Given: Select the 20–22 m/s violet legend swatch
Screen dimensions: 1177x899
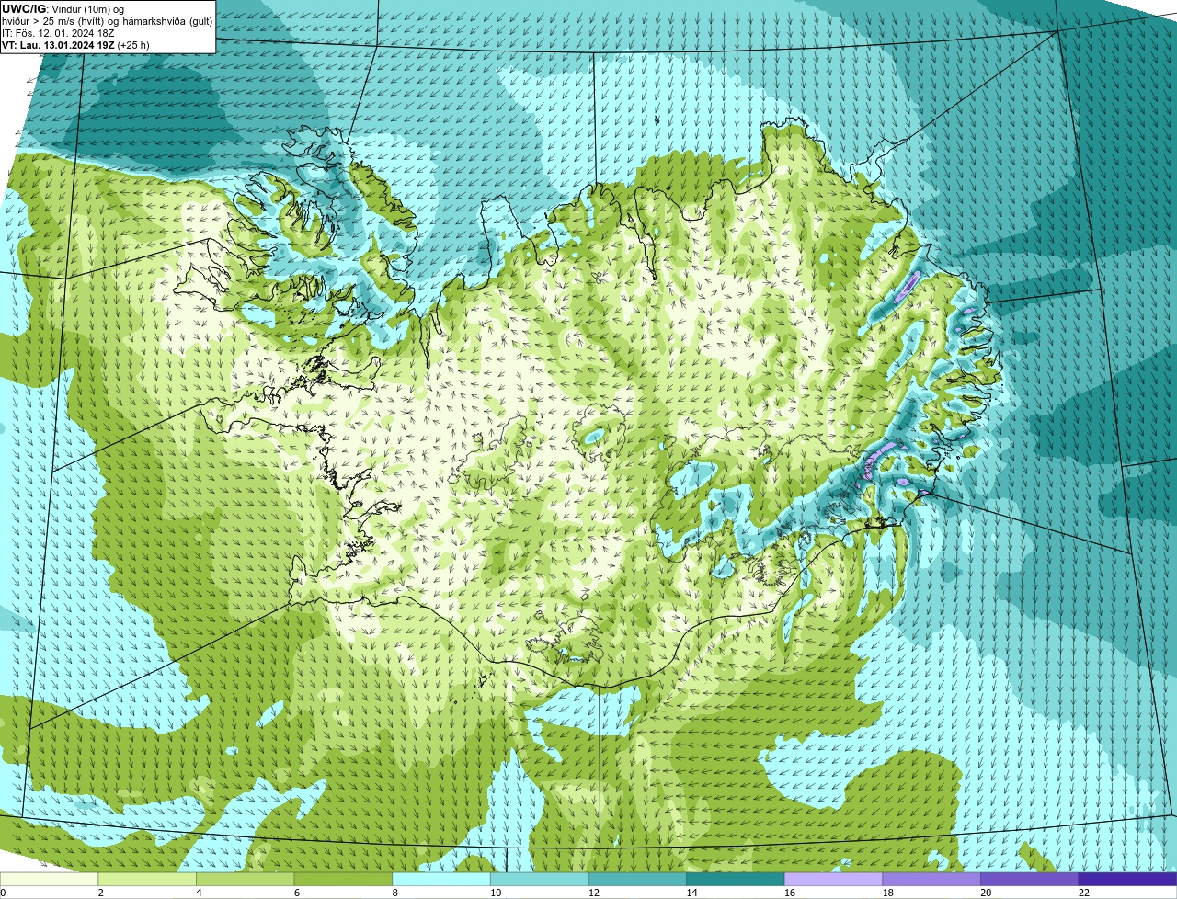Looking at the screenshot, I should pyautogui.click(x=1030, y=879).
